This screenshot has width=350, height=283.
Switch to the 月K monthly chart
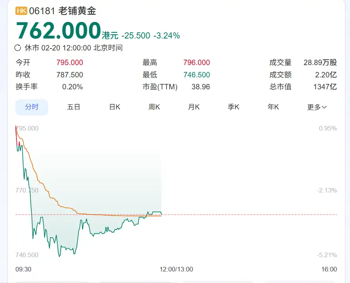click(x=194, y=107)
